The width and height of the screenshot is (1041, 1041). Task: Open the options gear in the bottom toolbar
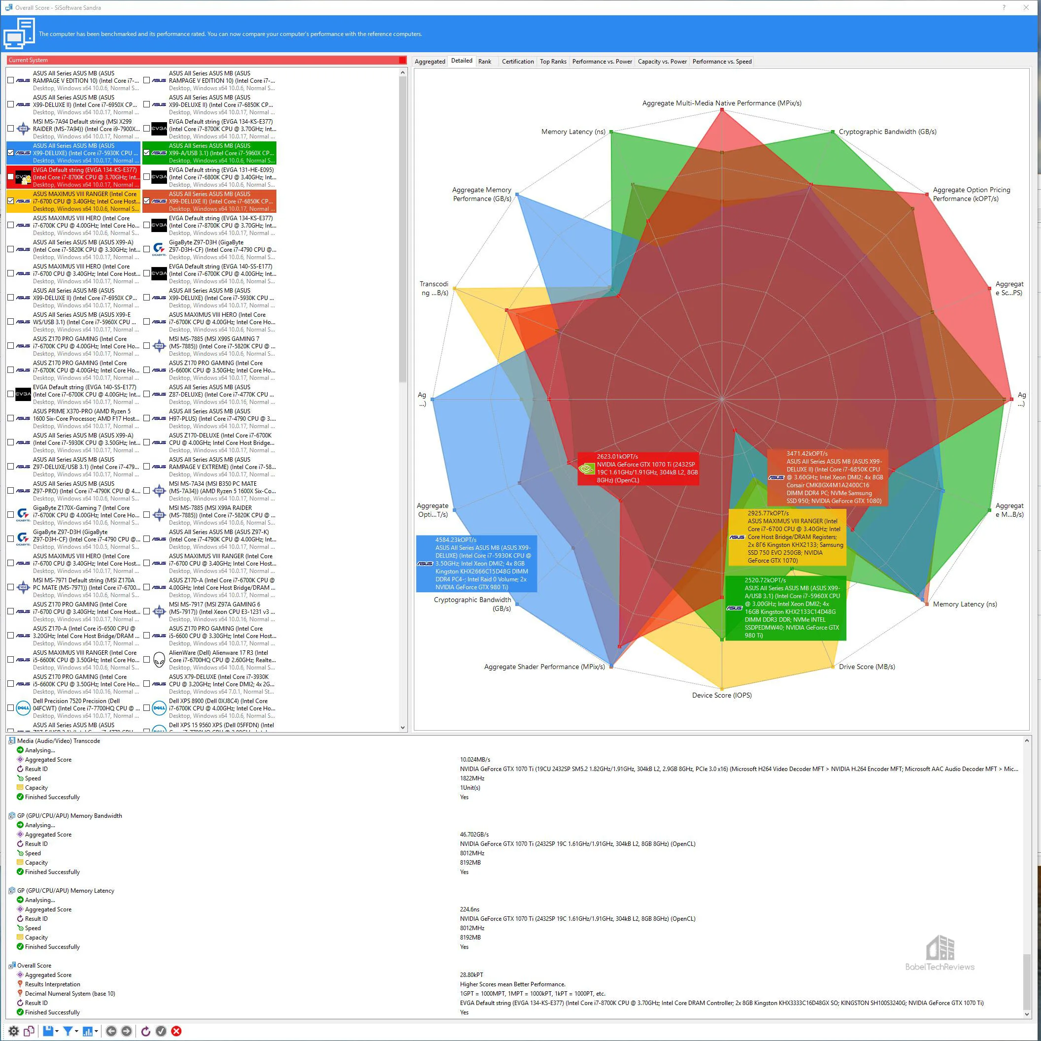[x=14, y=1031]
